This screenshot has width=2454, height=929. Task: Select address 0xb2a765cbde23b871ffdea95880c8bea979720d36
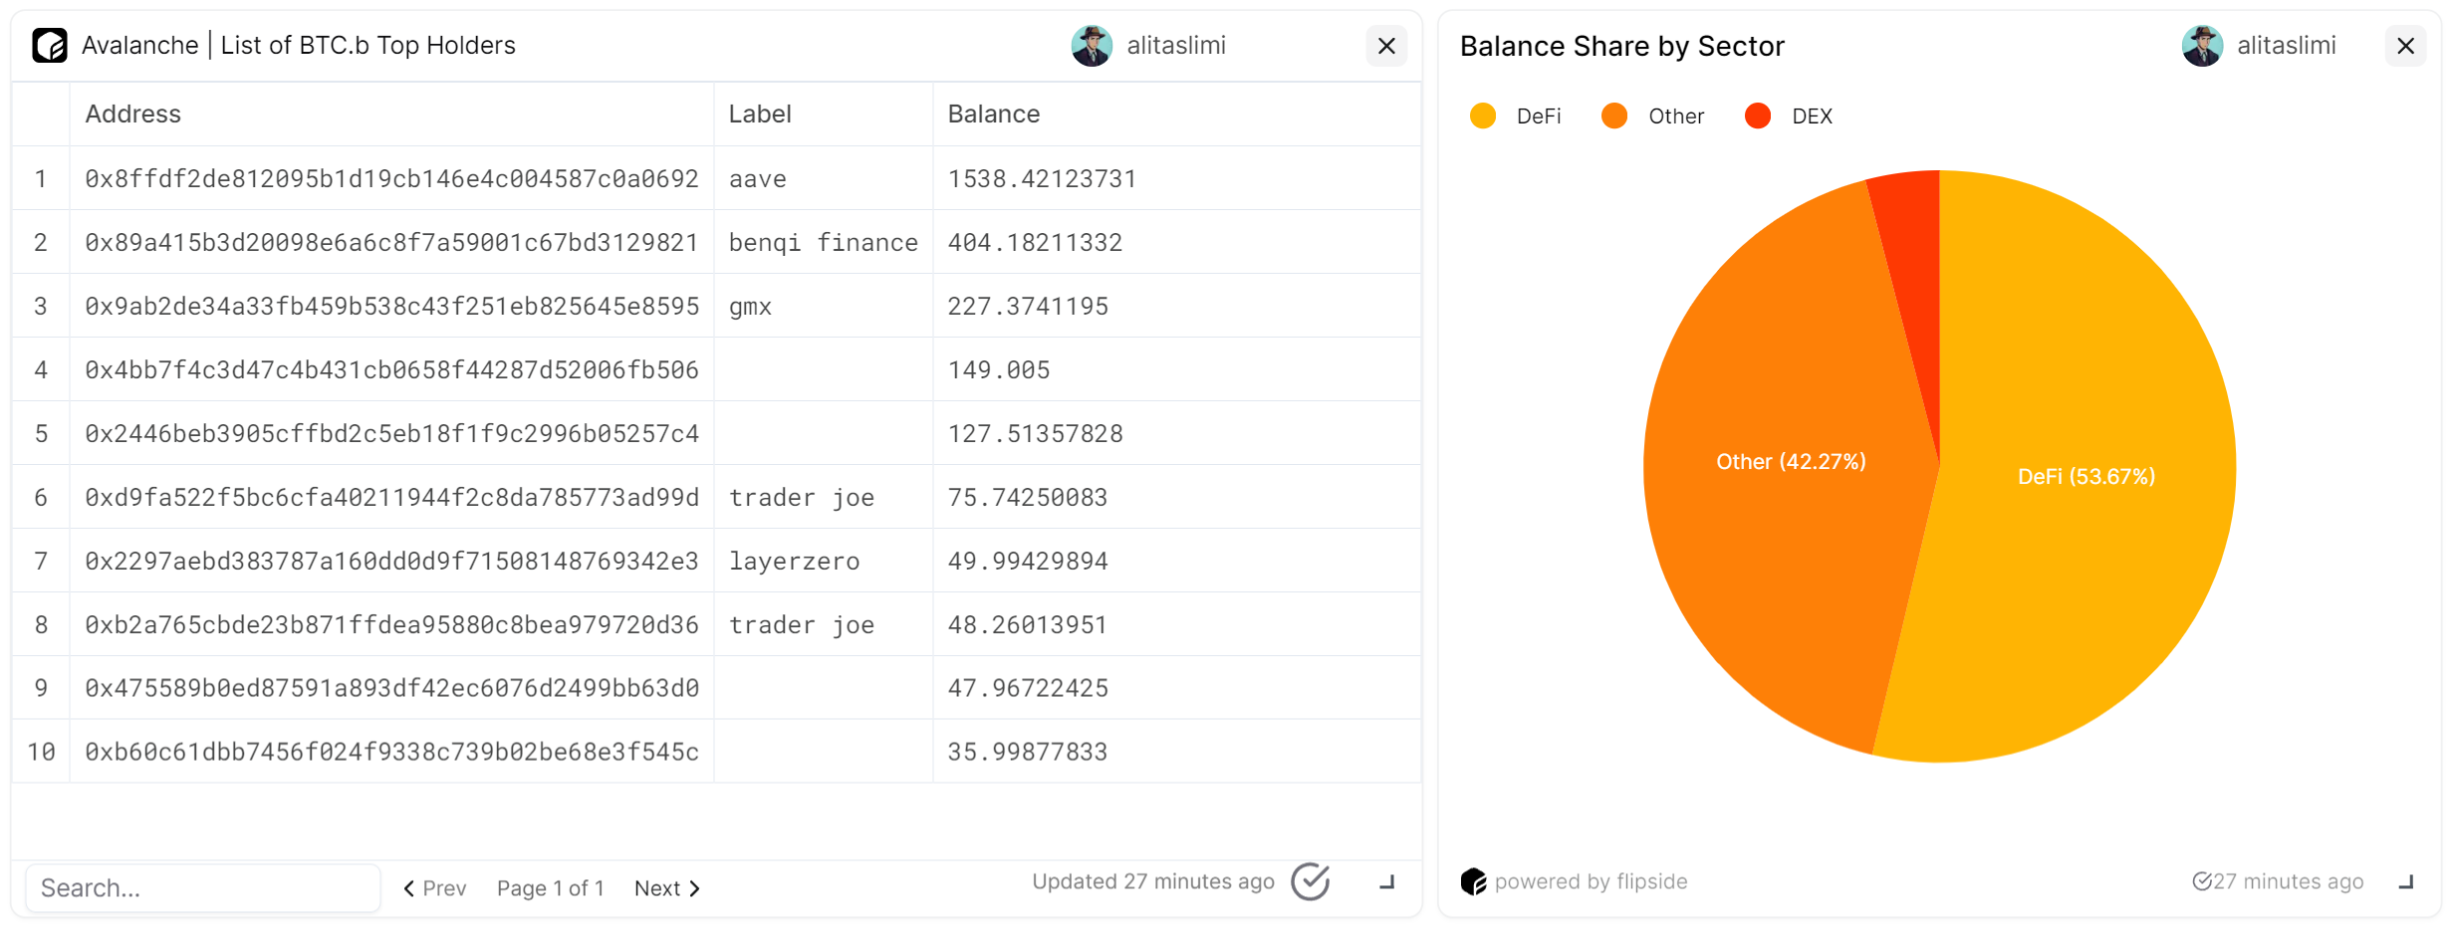tap(392, 625)
